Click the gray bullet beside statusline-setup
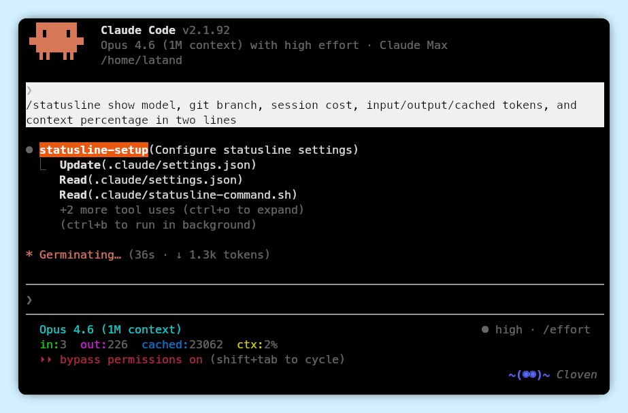The image size is (628, 413). (x=29, y=150)
